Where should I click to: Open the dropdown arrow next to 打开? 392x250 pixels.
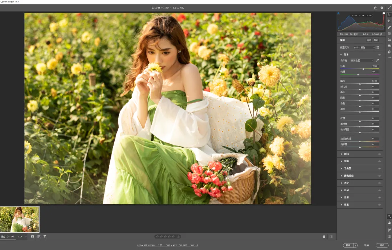355,245
